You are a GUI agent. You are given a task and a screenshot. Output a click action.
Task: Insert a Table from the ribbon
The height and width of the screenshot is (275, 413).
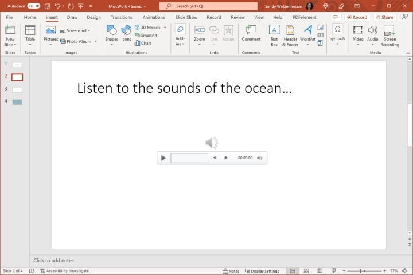point(30,36)
